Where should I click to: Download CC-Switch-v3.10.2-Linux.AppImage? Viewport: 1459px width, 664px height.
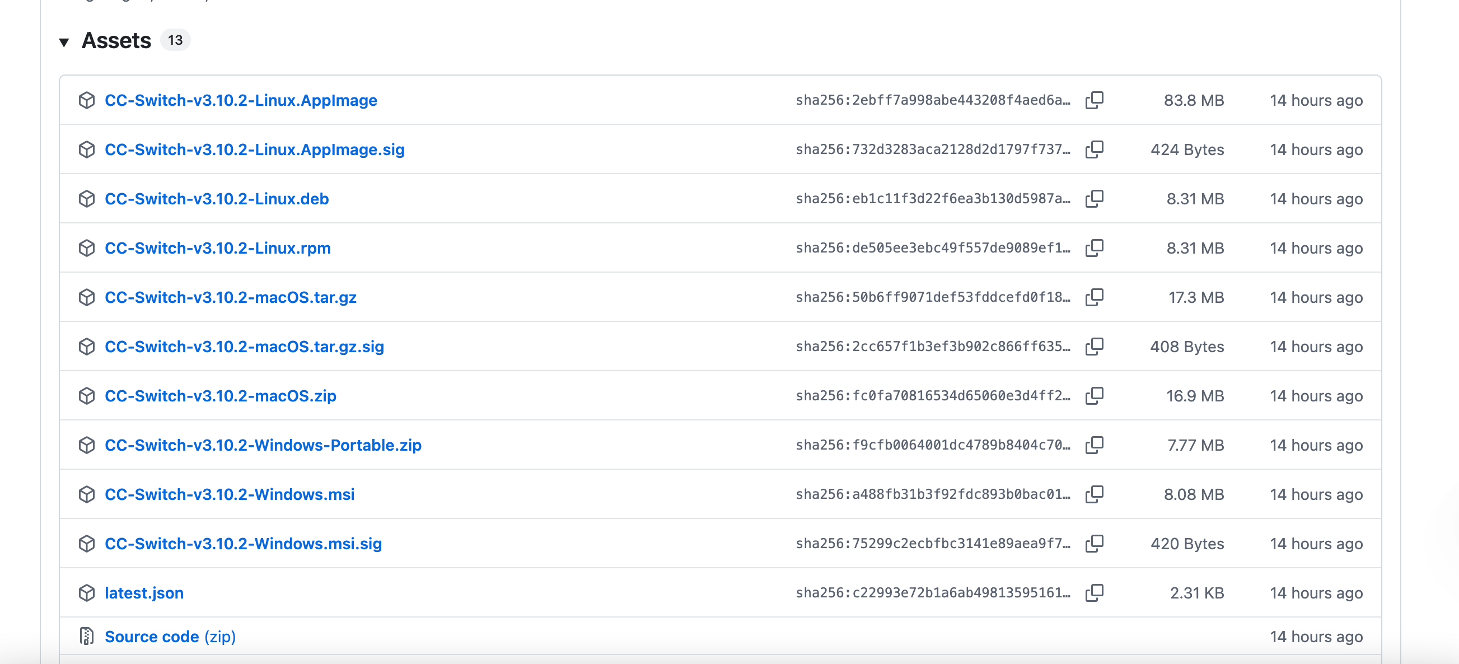tap(241, 100)
